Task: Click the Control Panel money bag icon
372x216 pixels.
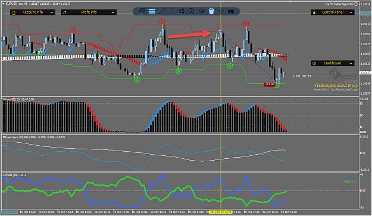Action: 314,12
